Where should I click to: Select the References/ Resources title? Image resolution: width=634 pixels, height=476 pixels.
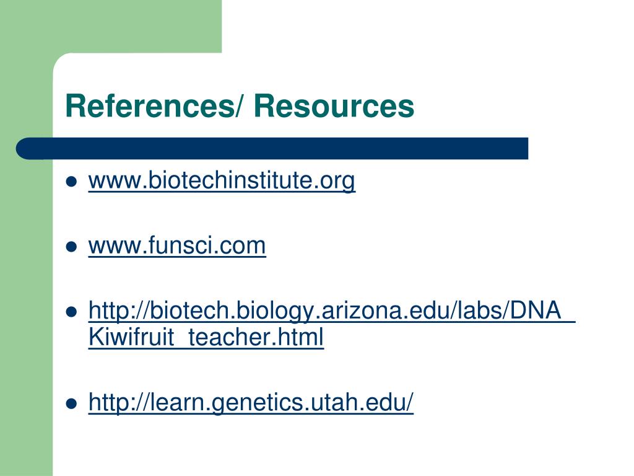pyautogui.click(x=240, y=106)
